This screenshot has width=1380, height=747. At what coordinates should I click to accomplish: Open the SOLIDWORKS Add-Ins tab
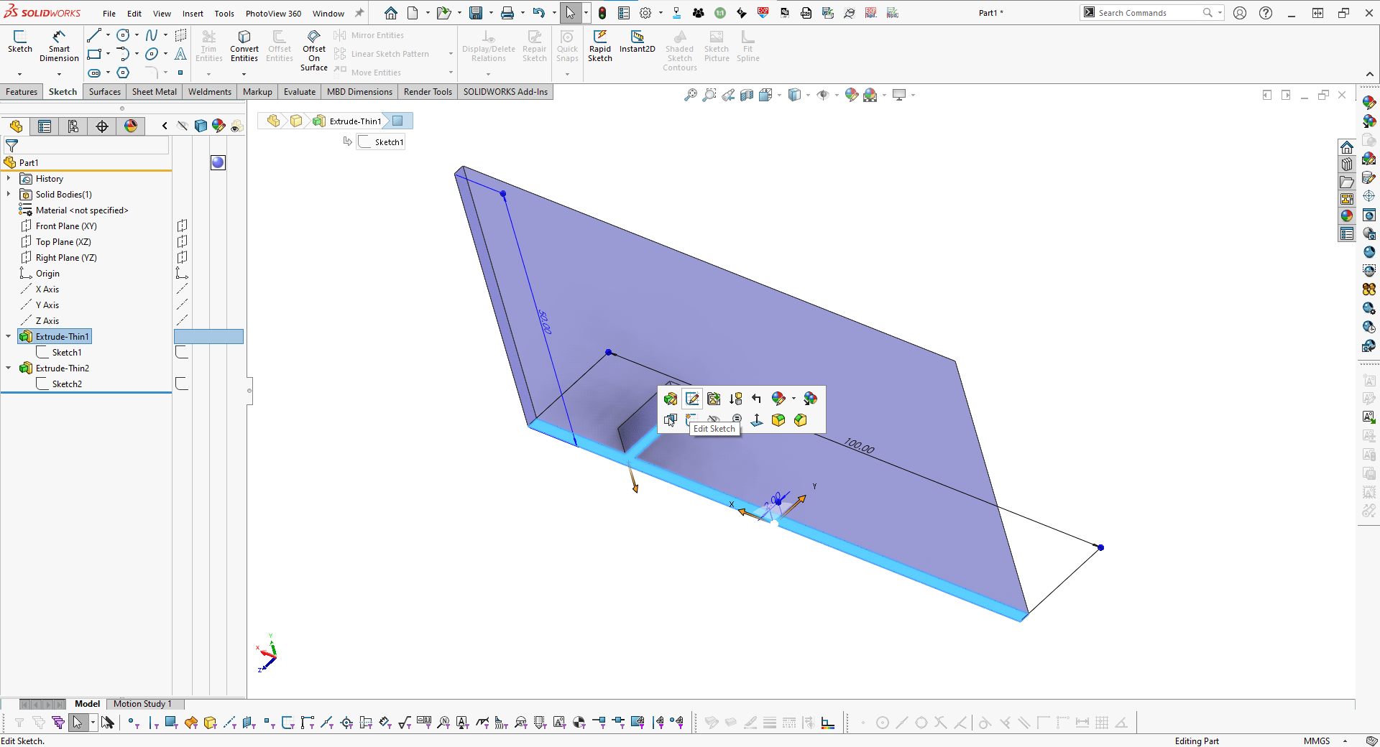505,91
